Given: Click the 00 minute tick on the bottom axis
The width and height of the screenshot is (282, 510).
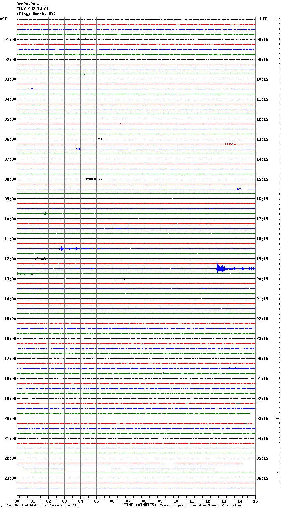Looking at the screenshot, I should [x=17, y=501].
